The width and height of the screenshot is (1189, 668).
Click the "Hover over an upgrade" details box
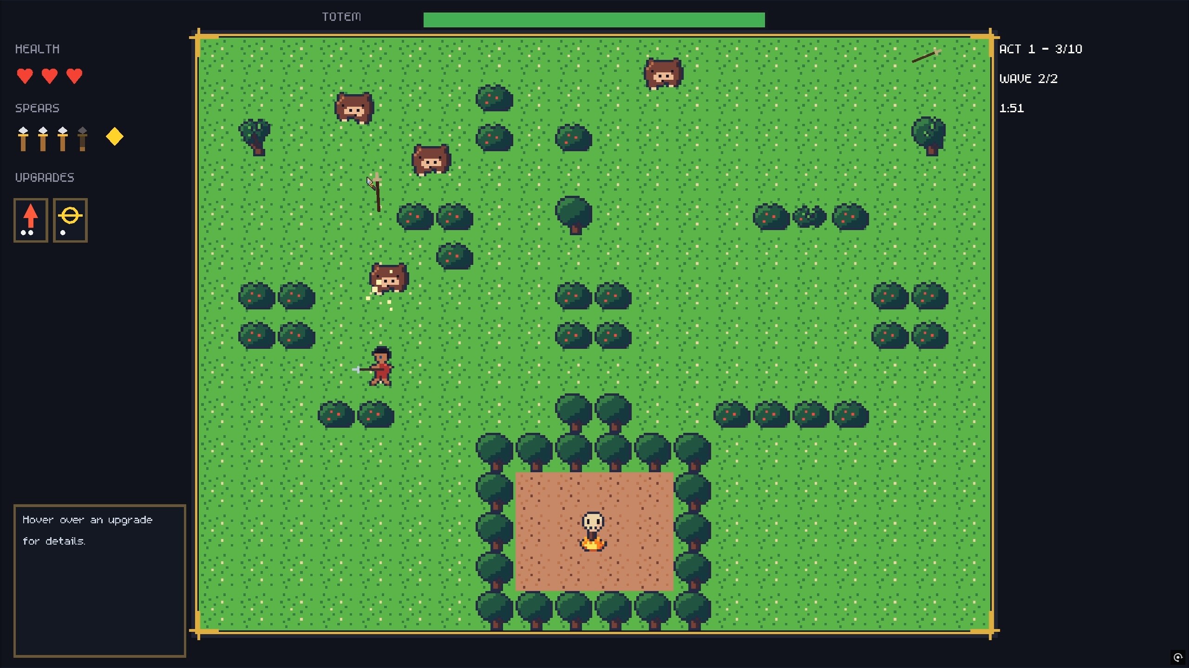(x=100, y=581)
